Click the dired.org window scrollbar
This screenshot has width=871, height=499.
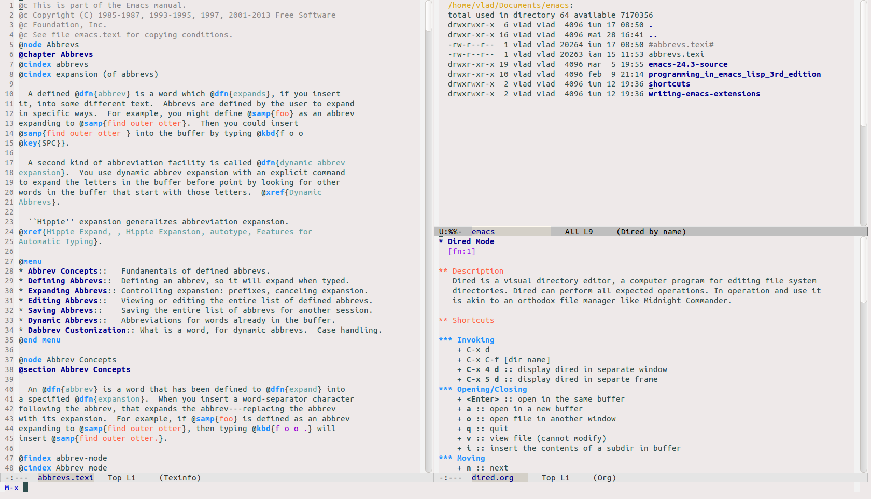pos(863,354)
